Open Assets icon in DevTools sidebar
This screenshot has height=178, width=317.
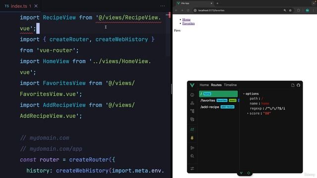[x=192, y=120]
